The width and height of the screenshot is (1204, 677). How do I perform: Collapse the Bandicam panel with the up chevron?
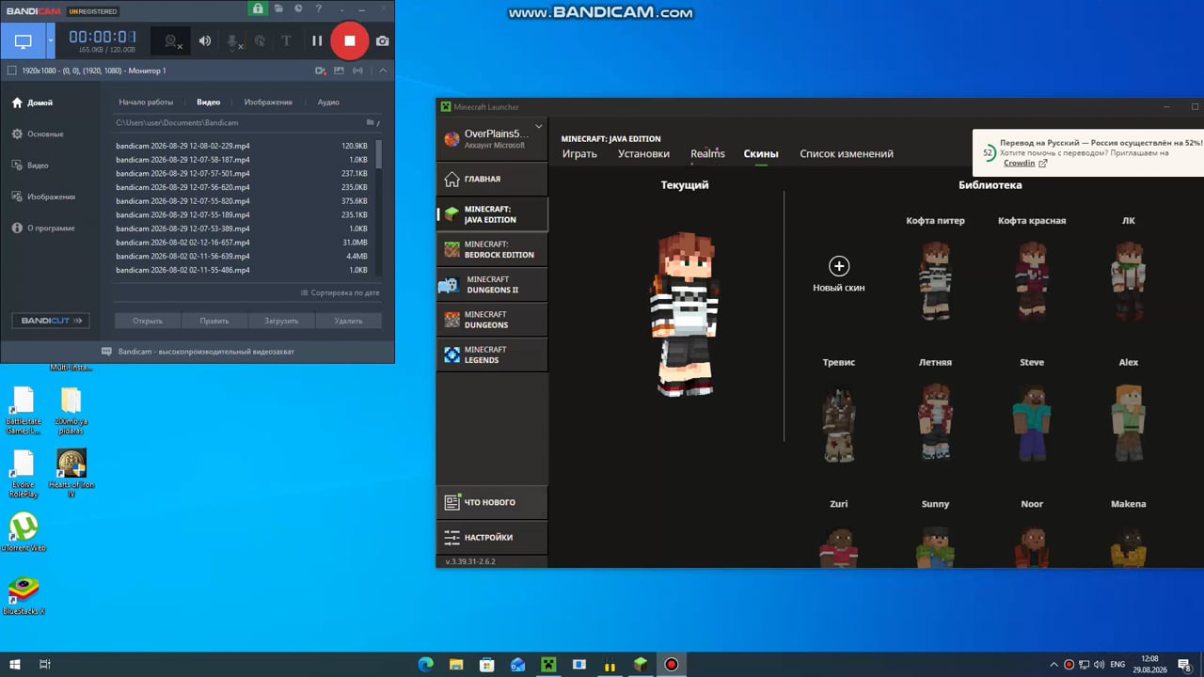383,71
